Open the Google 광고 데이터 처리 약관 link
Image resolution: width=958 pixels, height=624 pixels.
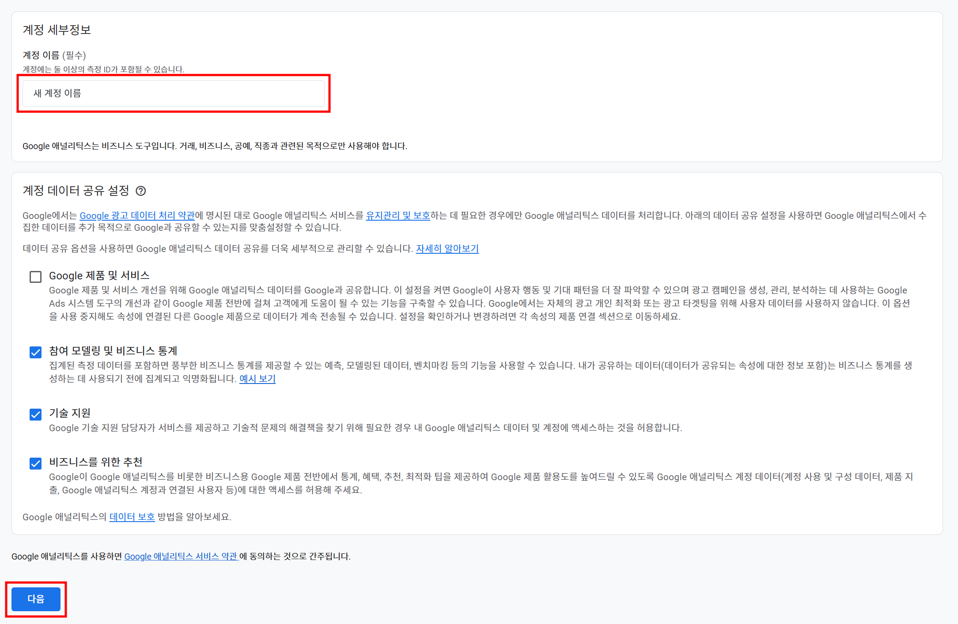point(137,215)
